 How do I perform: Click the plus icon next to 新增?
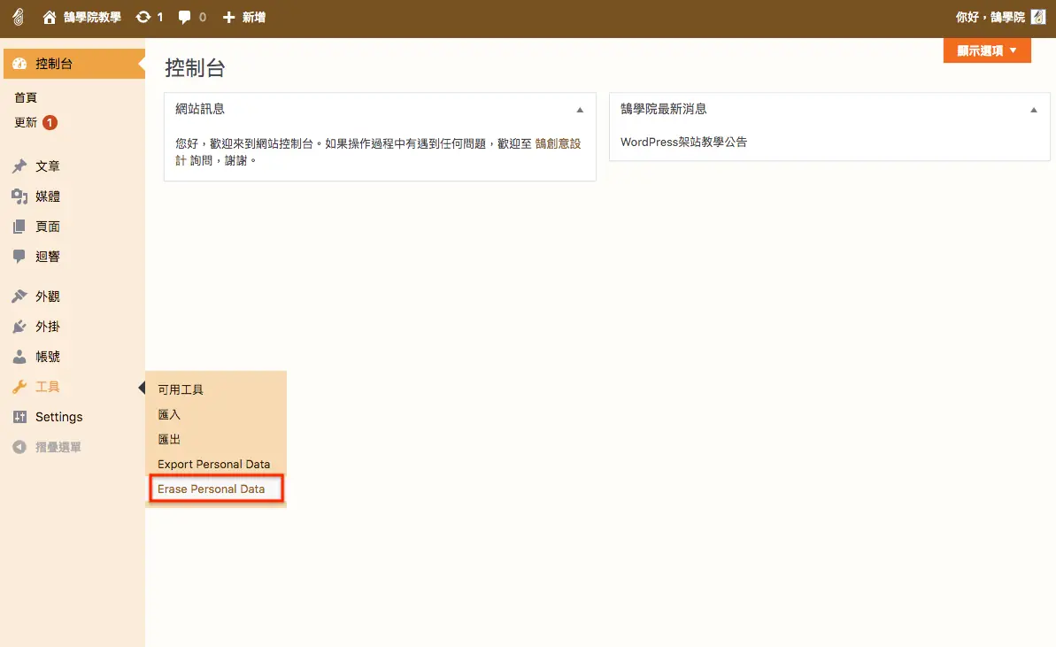pyautogui.click(x=229, y=18)
